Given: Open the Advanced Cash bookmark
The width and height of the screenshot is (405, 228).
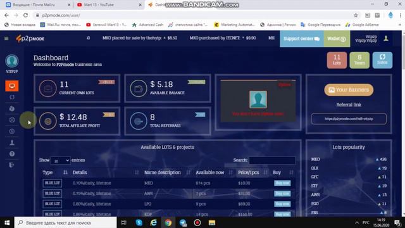Looking at the screenshot, I should [147, 25].
